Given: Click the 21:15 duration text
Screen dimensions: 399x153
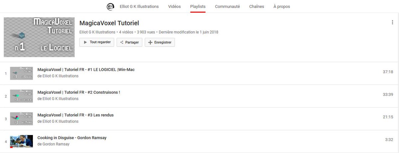Looking at the screenshot, I should (388, 117).
